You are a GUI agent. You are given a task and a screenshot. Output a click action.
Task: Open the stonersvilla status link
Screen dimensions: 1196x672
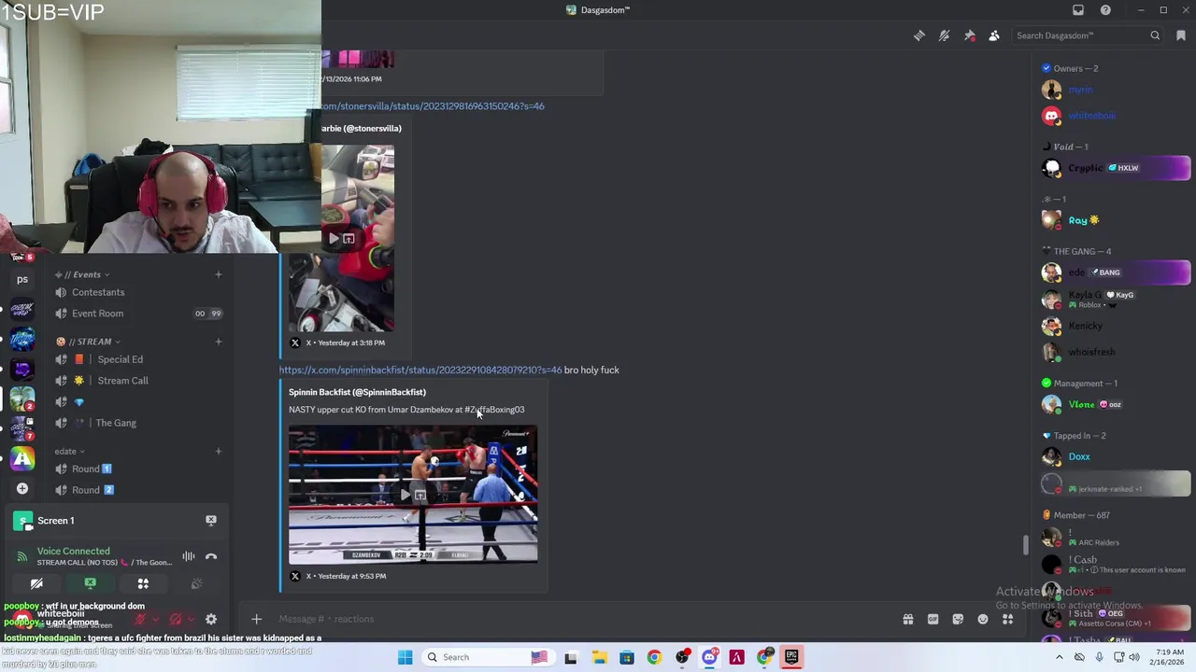433,106
